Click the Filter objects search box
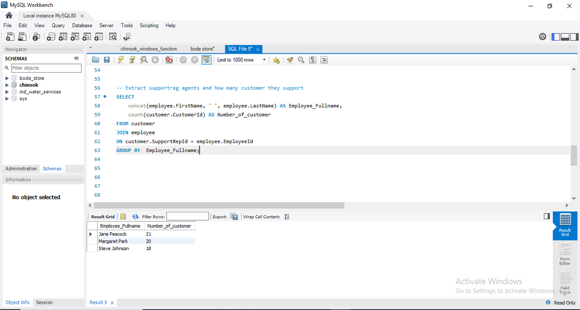The height and width of the screenshot is (310, 580). tap(46, 68)
